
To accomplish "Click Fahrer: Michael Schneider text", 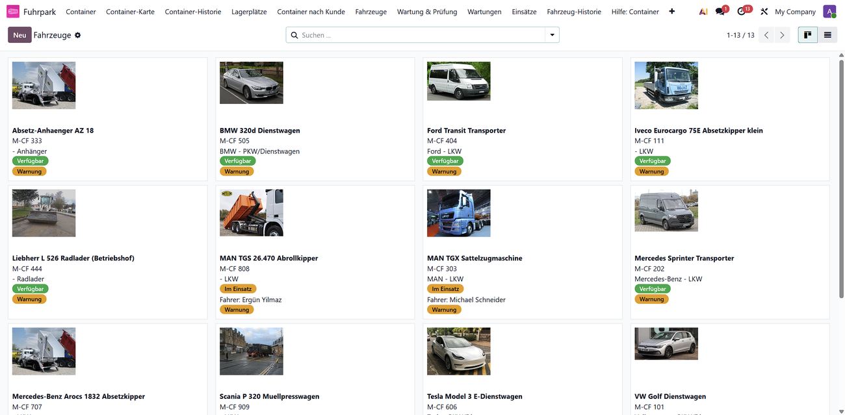I will coord(466,300).
